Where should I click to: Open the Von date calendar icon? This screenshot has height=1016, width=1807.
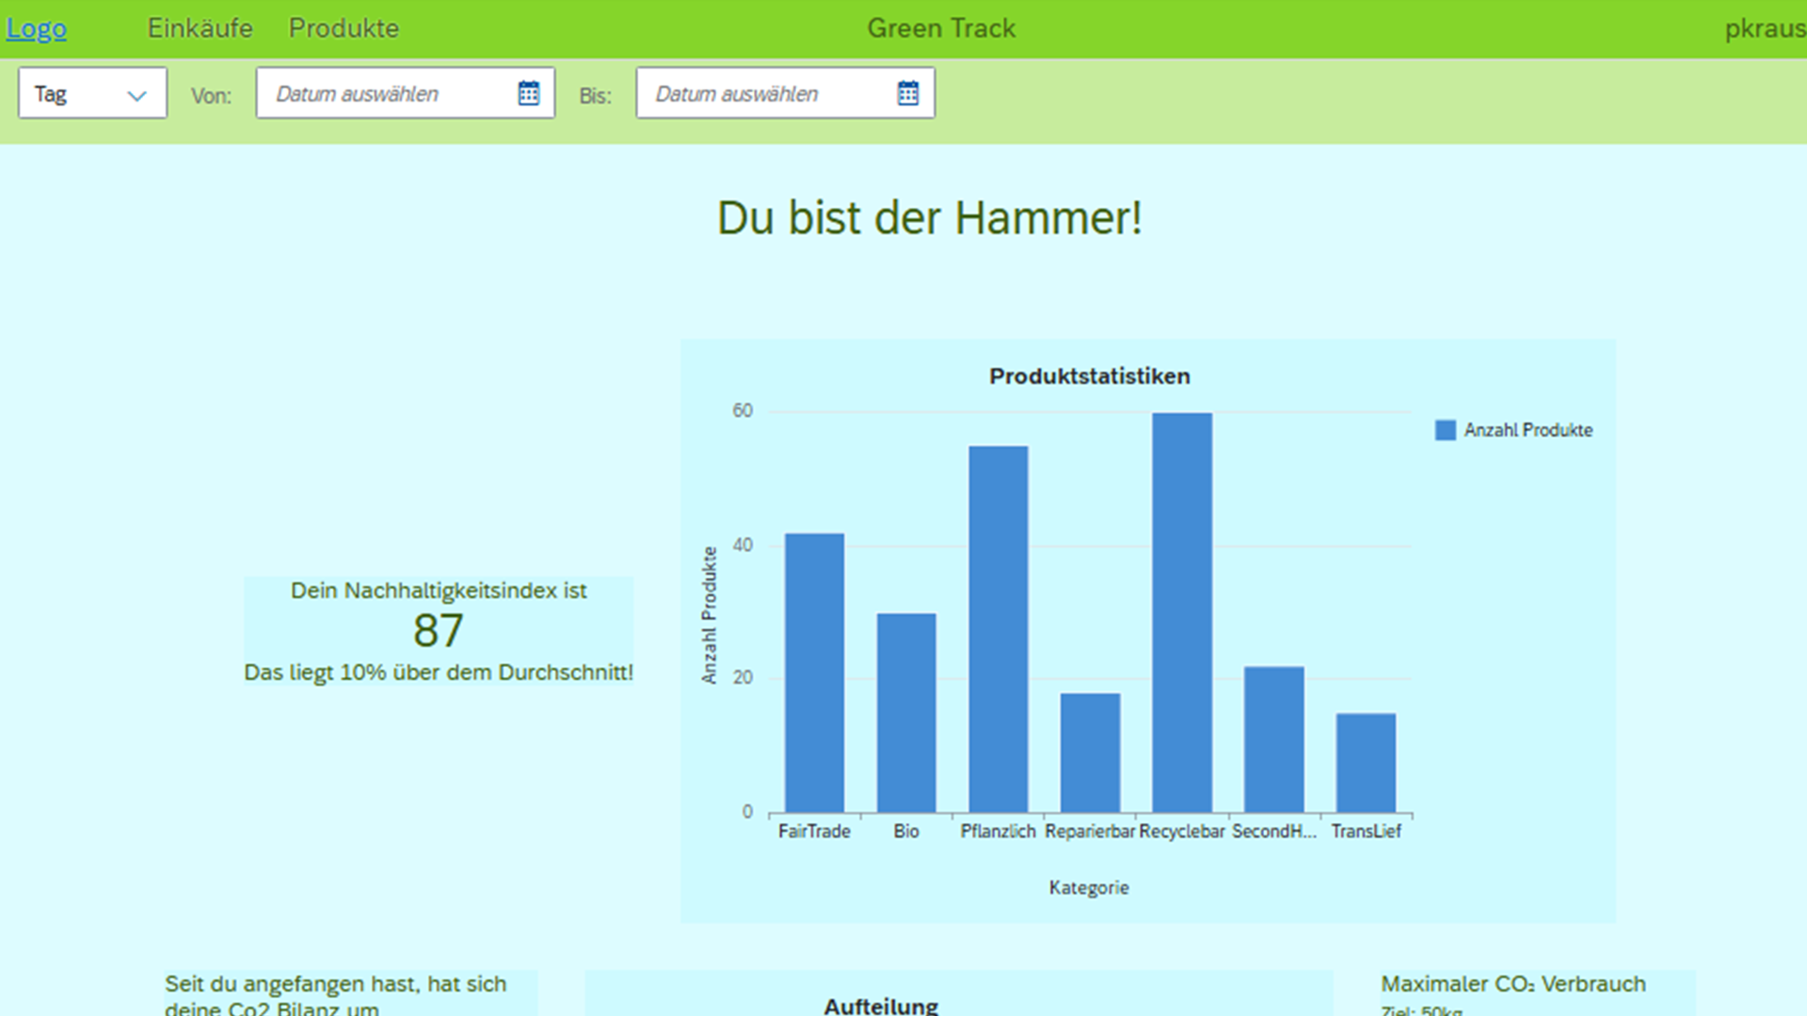[529, 93]
